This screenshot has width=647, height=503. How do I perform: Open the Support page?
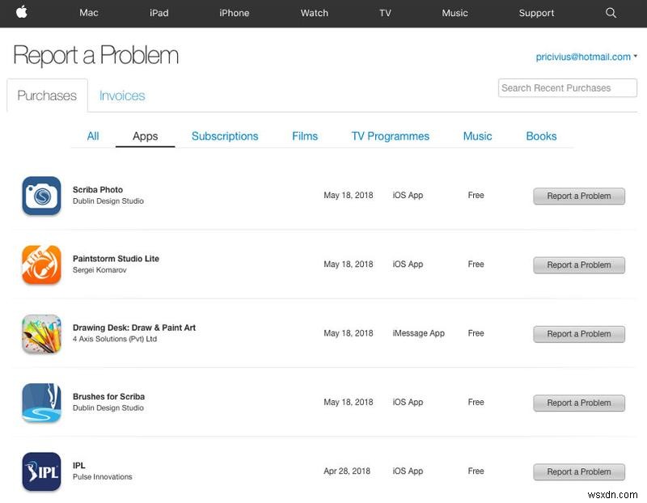536,13
